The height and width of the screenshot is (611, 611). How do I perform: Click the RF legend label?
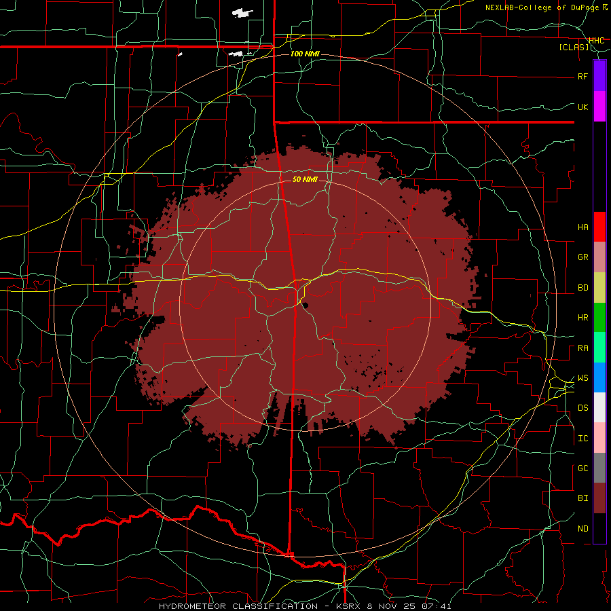582,76
